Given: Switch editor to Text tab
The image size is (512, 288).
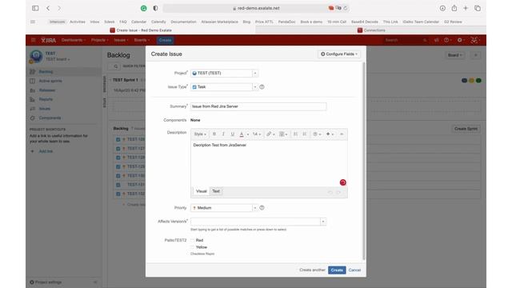Looking at the screenshot, I should tap(216, 191).
